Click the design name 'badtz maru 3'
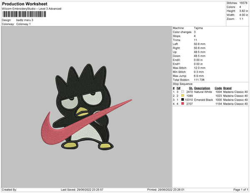The width and height of the screenshot is (250, 193). 25,20
